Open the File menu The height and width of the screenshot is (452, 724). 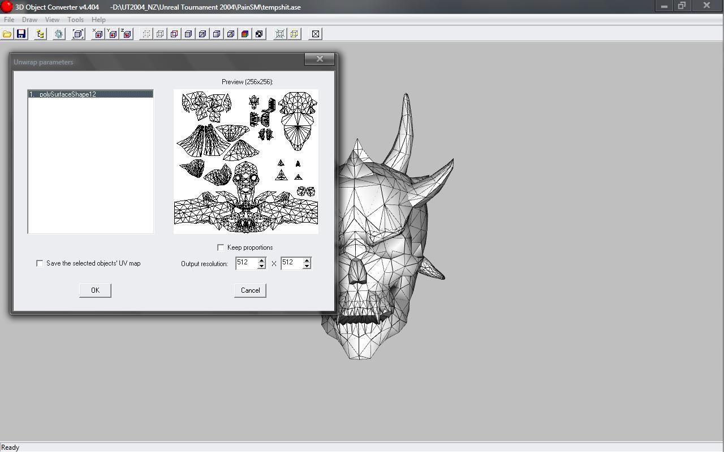(9, 19)
